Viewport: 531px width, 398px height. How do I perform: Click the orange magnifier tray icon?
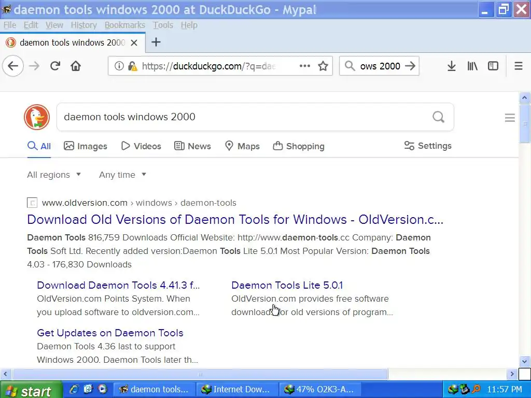coord(476,390)
